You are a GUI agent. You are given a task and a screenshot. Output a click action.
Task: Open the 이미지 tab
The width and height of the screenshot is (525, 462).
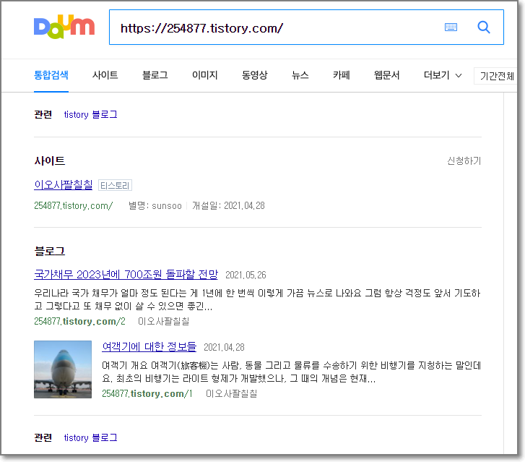tap(205, 75)
